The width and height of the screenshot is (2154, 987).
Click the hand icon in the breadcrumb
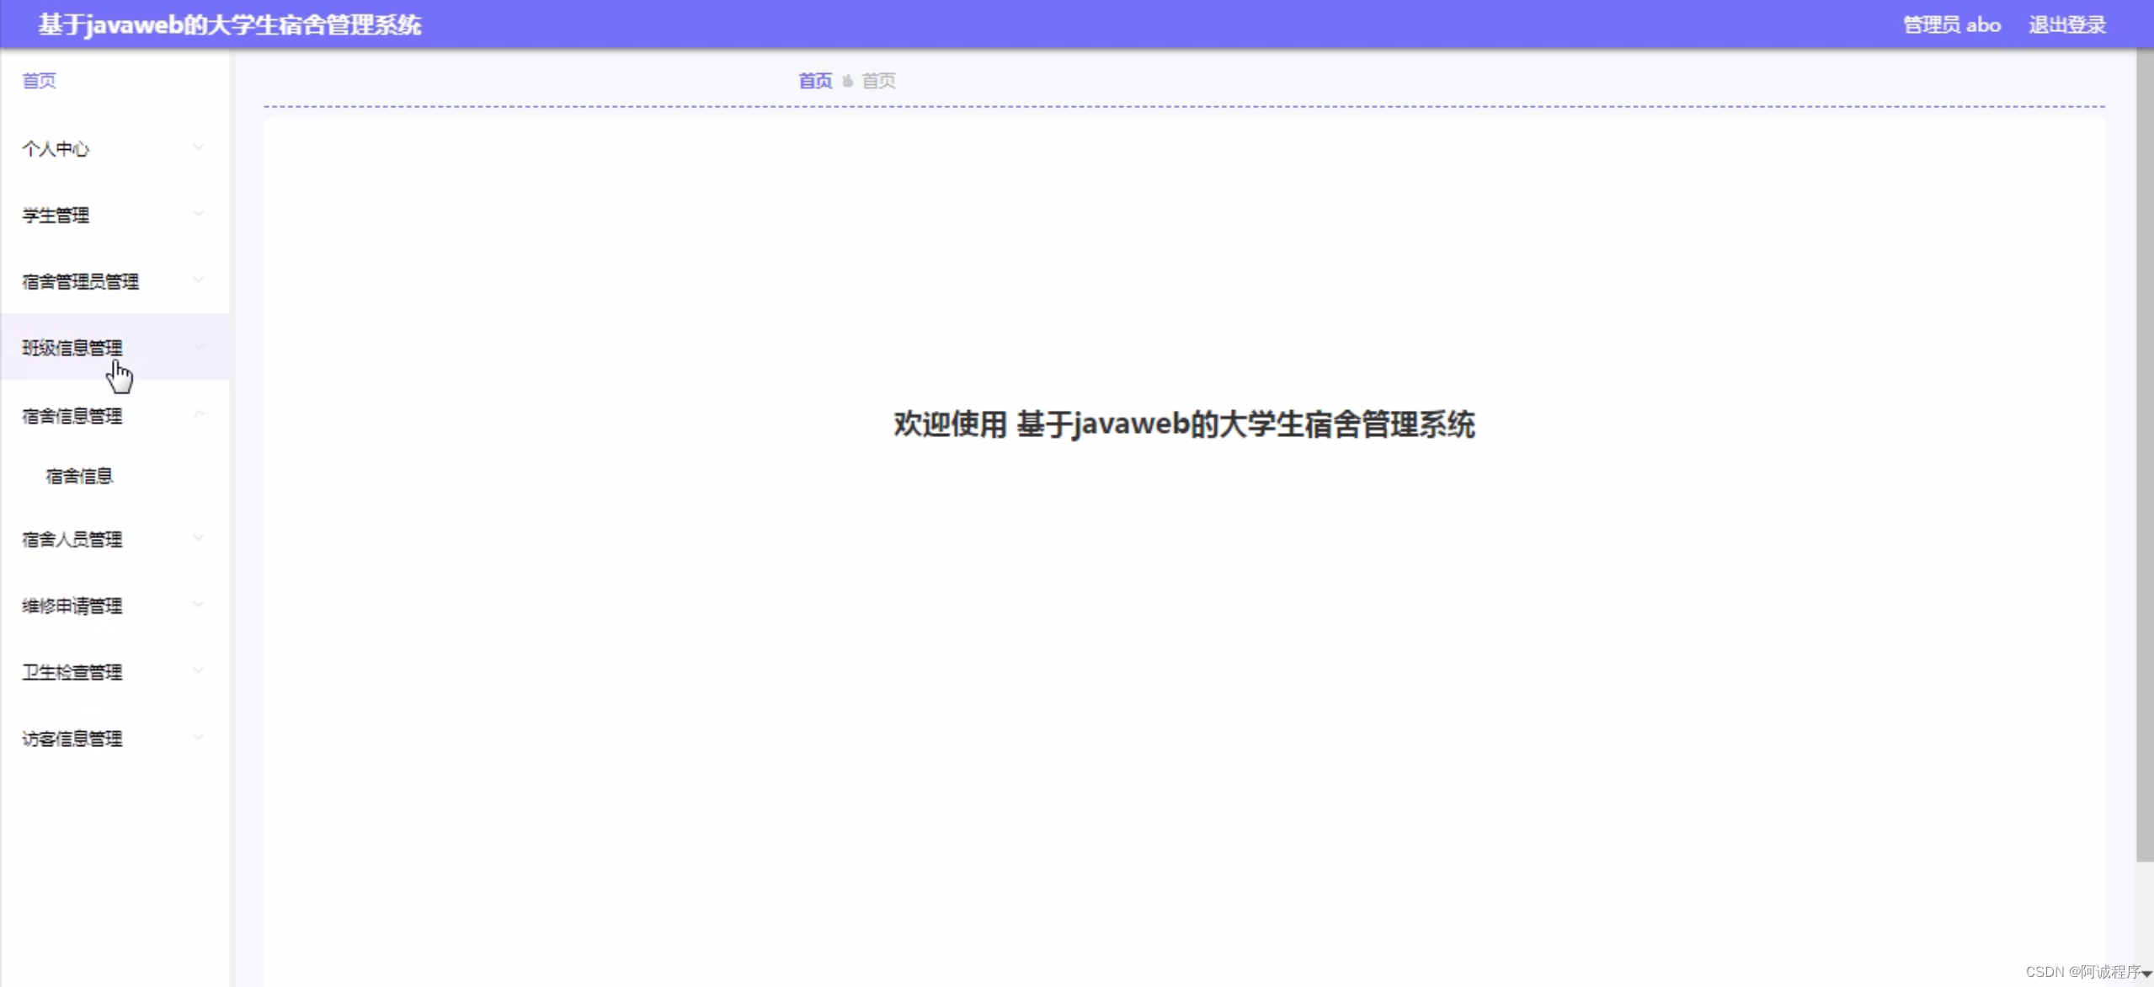click(847, 80)
